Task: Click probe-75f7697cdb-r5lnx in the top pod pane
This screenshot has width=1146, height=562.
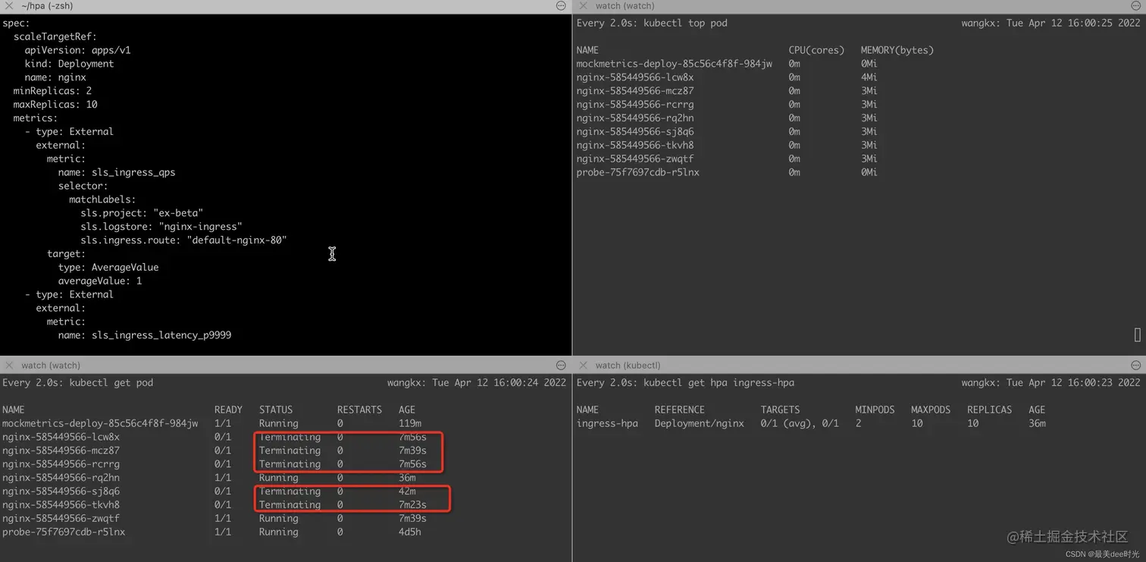Action: tap(638, 172)
